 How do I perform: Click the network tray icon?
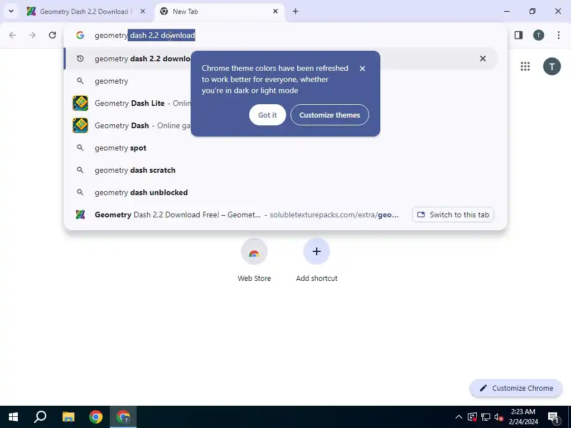486,417
